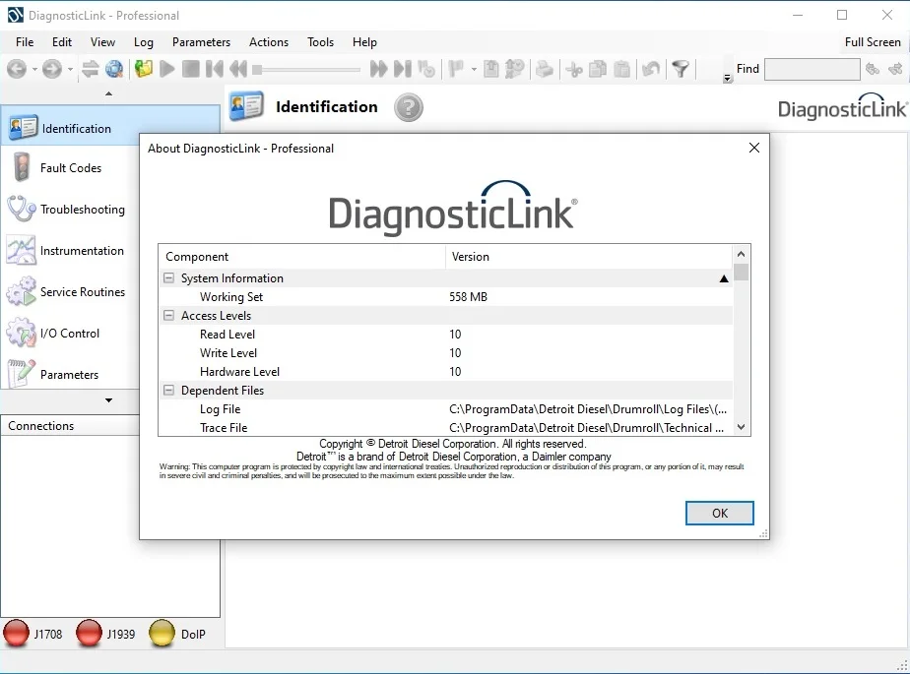
Task: Open the File menu
Action: [x=25, y=41]
